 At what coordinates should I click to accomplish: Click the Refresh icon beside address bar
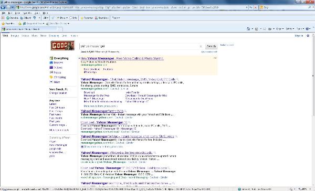point(251,7)
